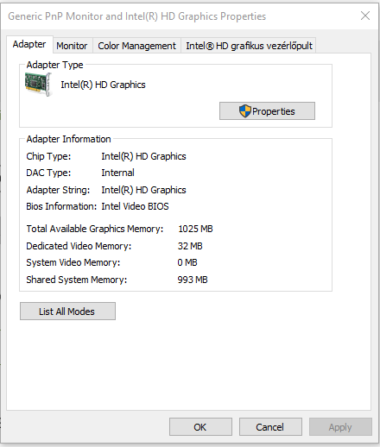The width and height of the screenshot is (380, 447).
Task: Click the Bios Information value Intel Video BIOS
Action: pyautogui.click(x=135, y=206)
